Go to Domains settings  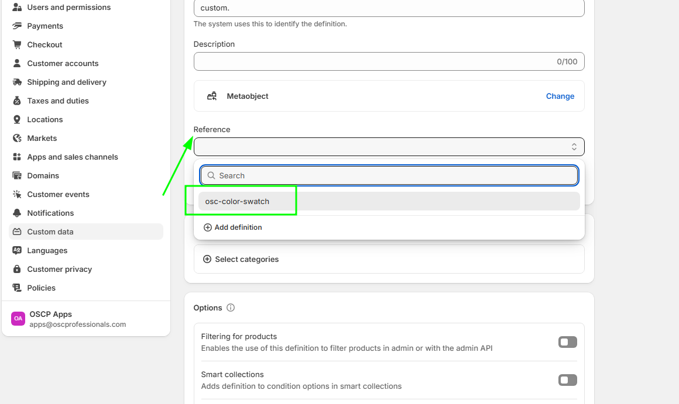coord(43,175)
